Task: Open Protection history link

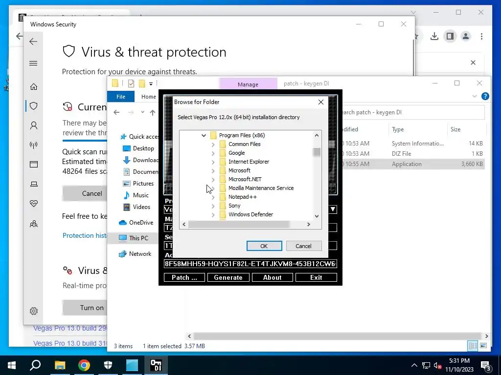Action: tap(85, 235)
